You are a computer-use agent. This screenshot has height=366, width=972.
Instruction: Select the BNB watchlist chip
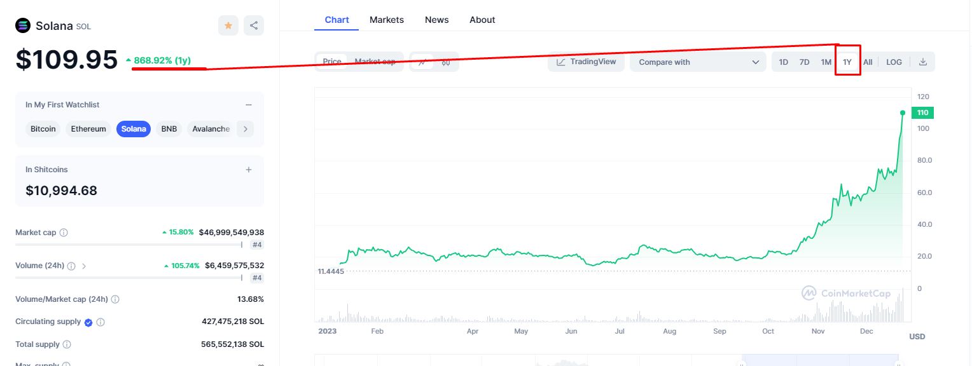pos(169,129)
